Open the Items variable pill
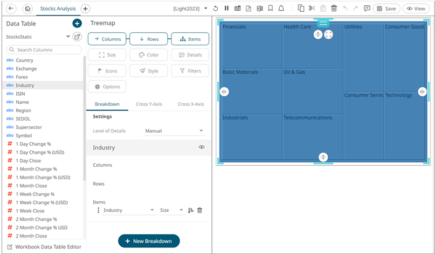The image size is (435, 254). pos(190,39)
